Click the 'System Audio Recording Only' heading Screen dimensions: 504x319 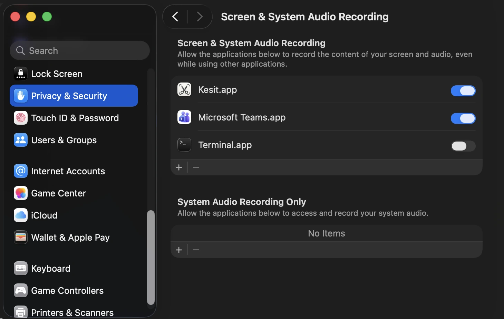pyautogui.click(x=242, y=202)
